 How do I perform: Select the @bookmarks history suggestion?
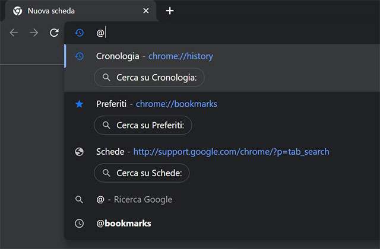(123, 224)
